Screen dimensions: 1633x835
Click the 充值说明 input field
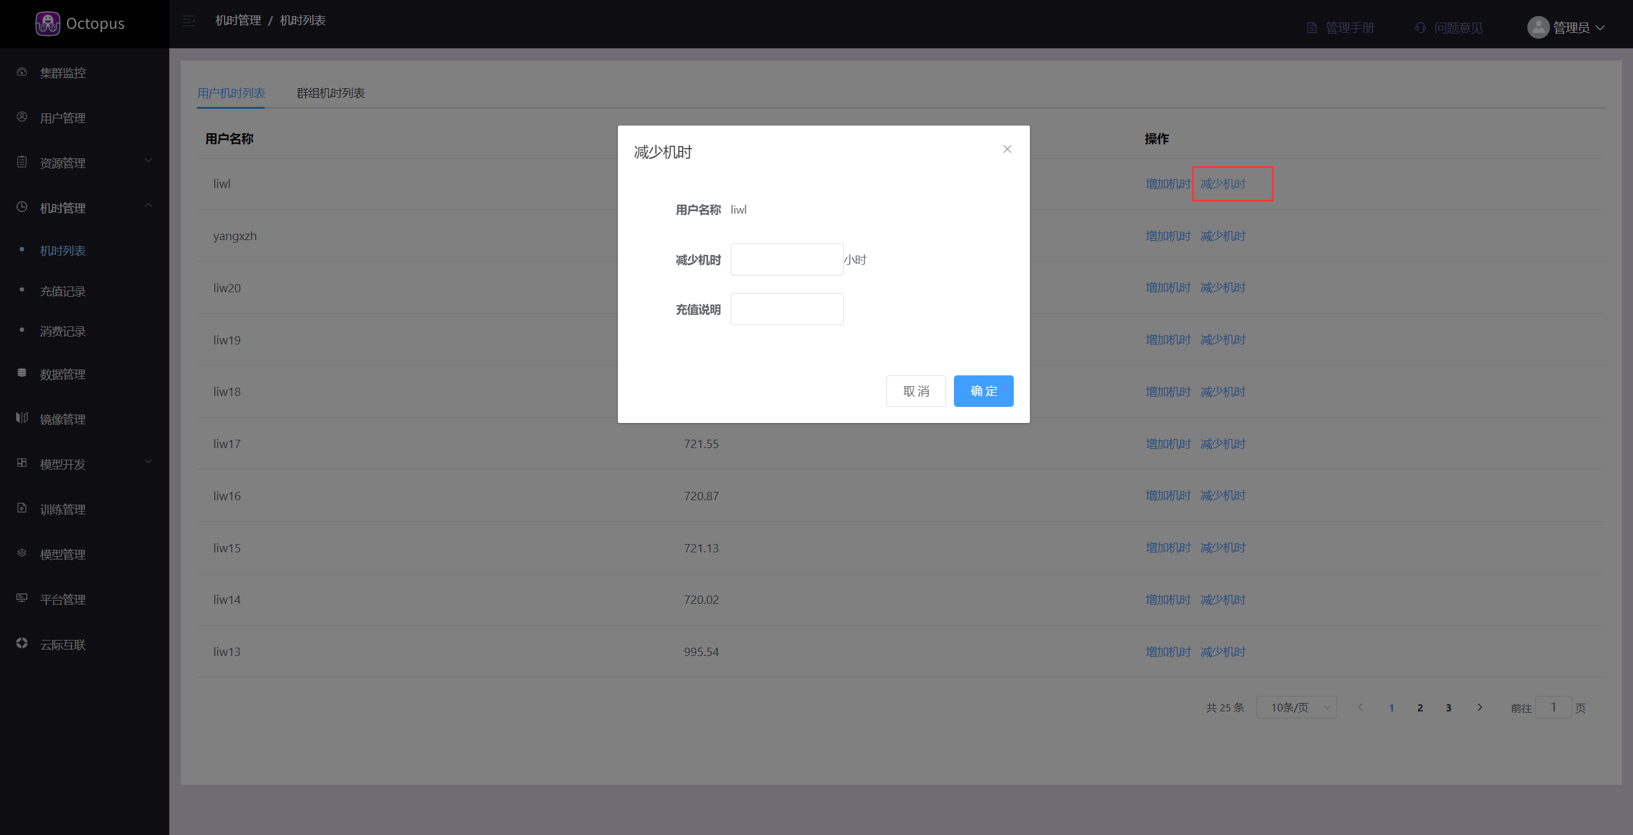(x=787, y=309)
